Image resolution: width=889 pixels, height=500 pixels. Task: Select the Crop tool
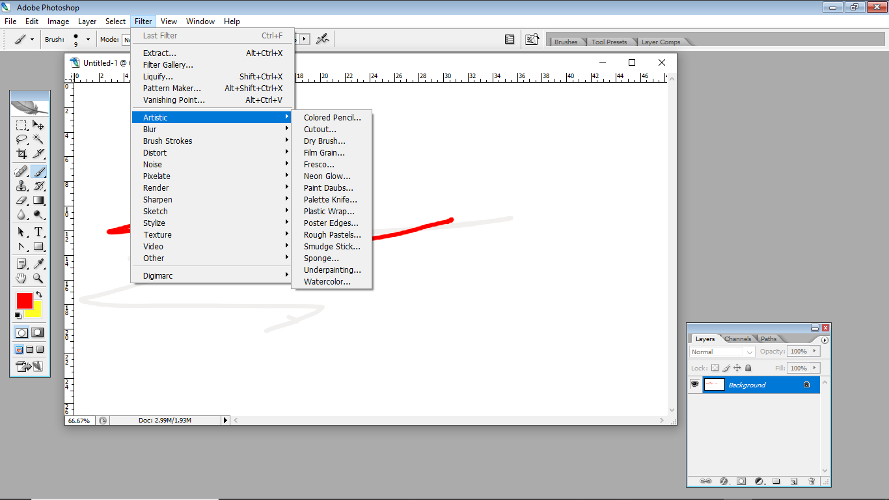[x=21, y=154]
